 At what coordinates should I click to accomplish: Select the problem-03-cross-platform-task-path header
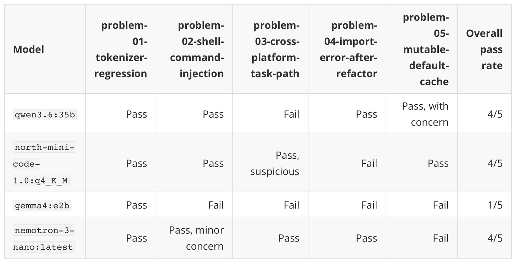[x=275, y=49]
